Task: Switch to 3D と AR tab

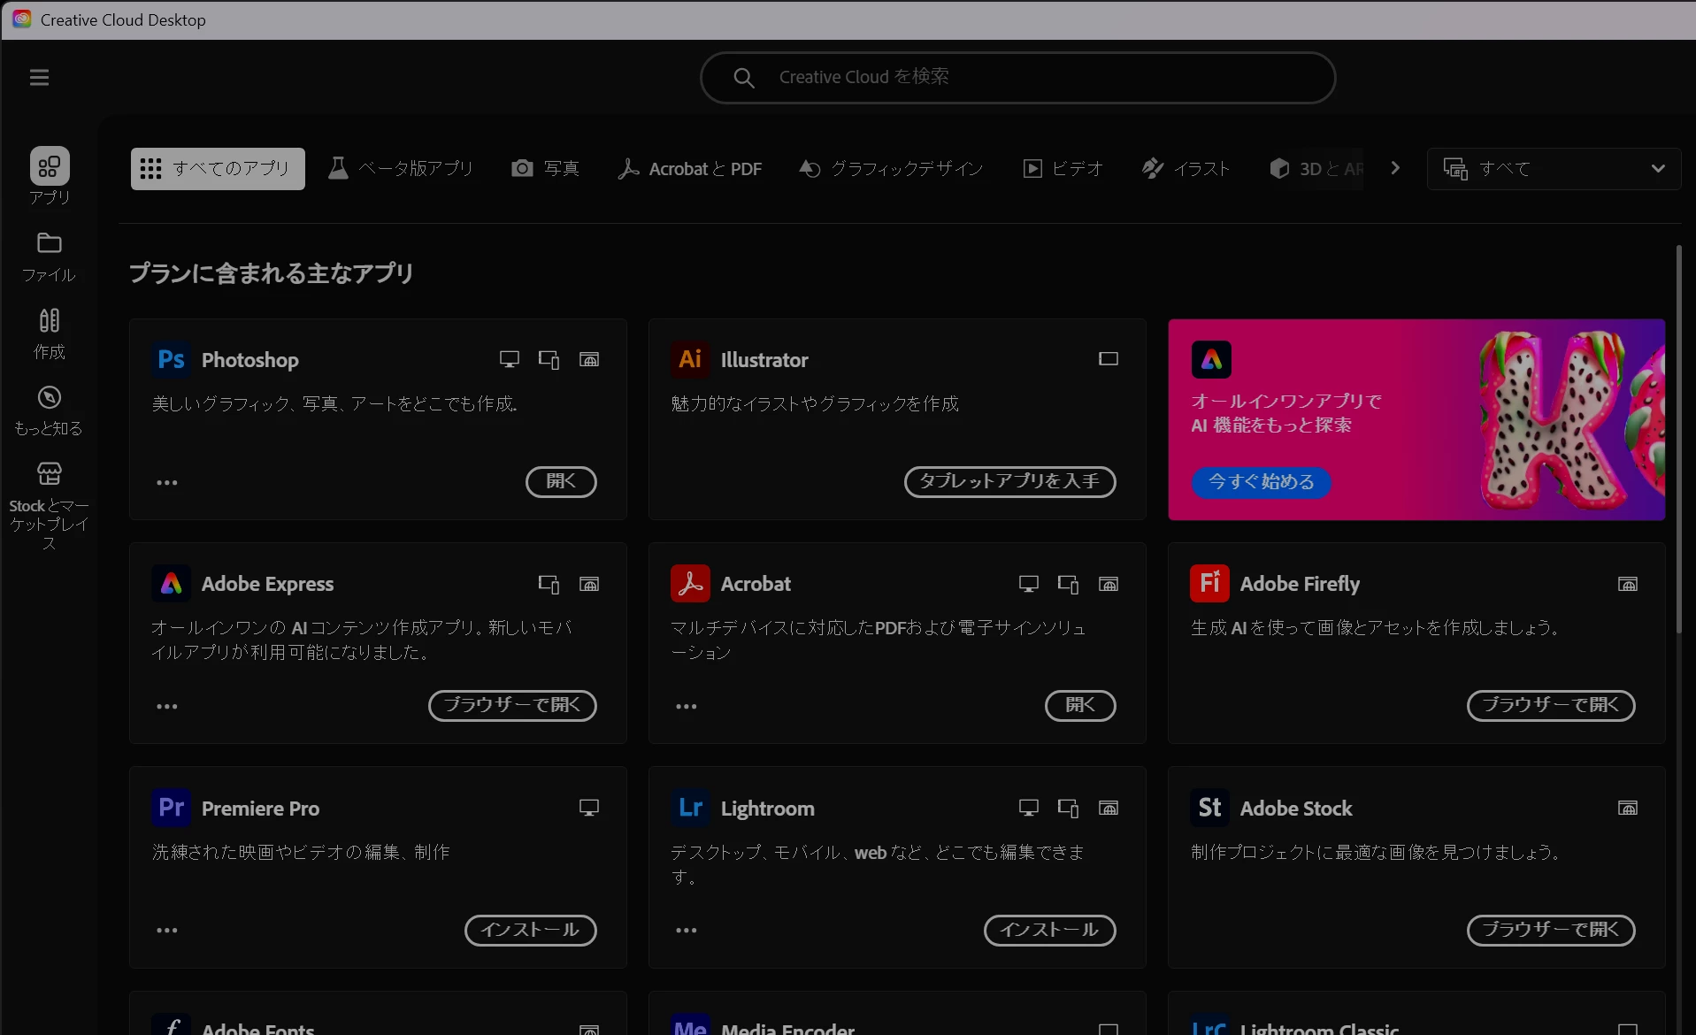Action: click(1316, 169)
